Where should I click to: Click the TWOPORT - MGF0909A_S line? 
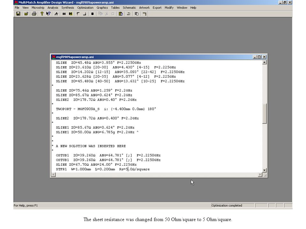(x=106, y=109)
